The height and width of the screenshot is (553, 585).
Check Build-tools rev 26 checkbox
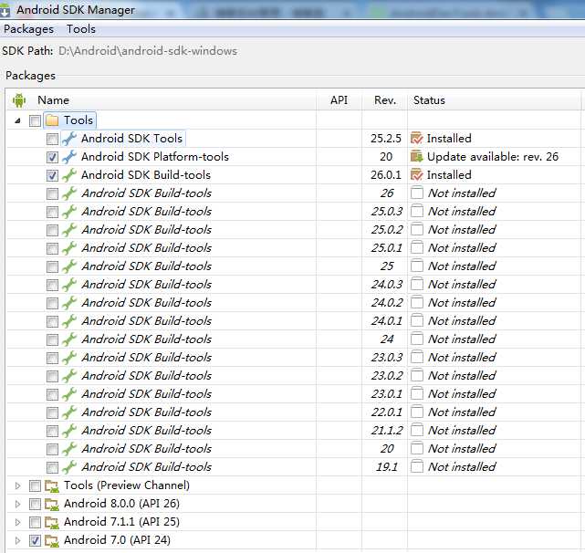click(x=52, y=193)
